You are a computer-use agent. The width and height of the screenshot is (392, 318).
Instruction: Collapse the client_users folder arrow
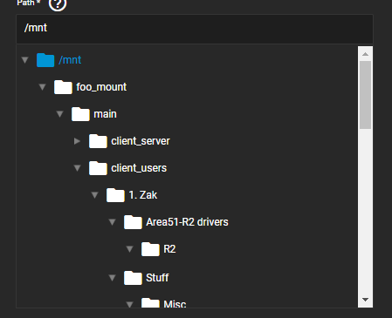[78, 168]
